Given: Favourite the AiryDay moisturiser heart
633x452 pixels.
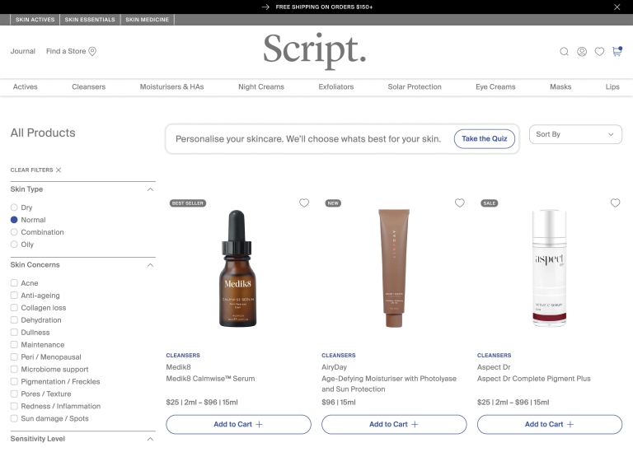Looking at the screenshot, I should [x=459, y=203].
